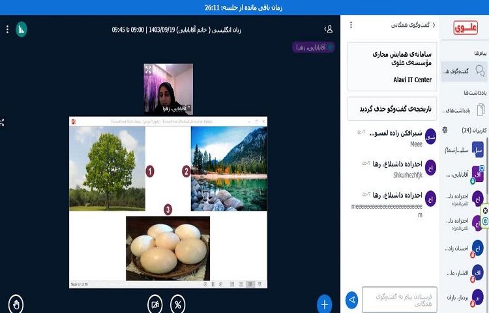Select user بردبار، باران in user list
The height and width of the screenshot is (313, 489).
[464, 298]
